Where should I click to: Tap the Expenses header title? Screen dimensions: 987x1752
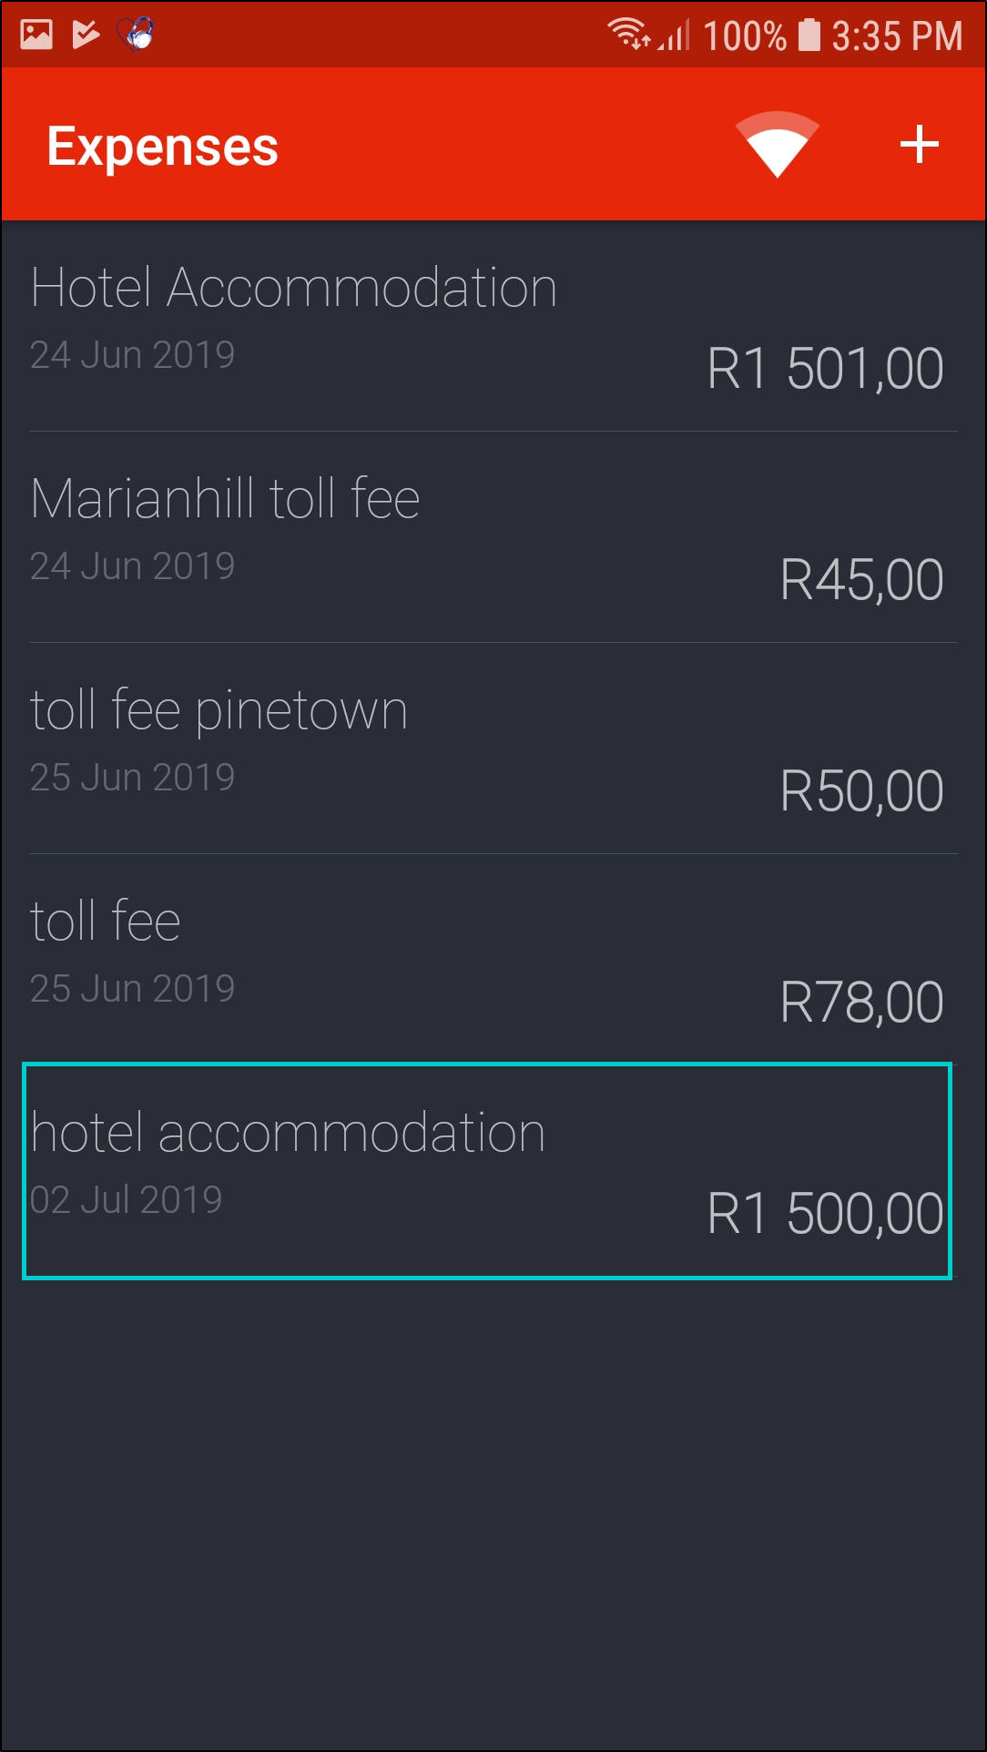click(163, 147)
